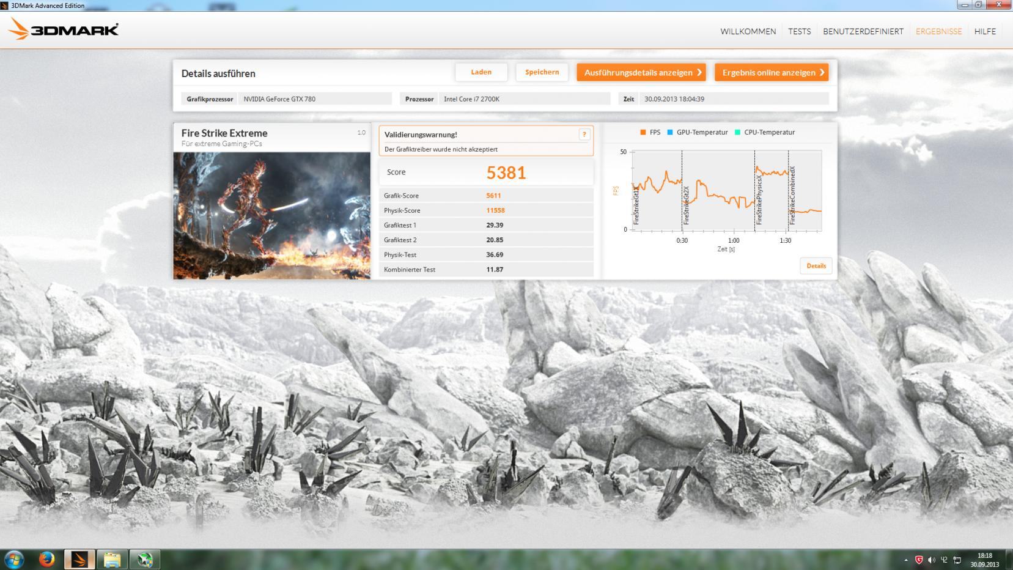The image size is (1013, 570).
Task: Click the FireStrikePhysicsX marker in chart
Action: pos(759,199)
